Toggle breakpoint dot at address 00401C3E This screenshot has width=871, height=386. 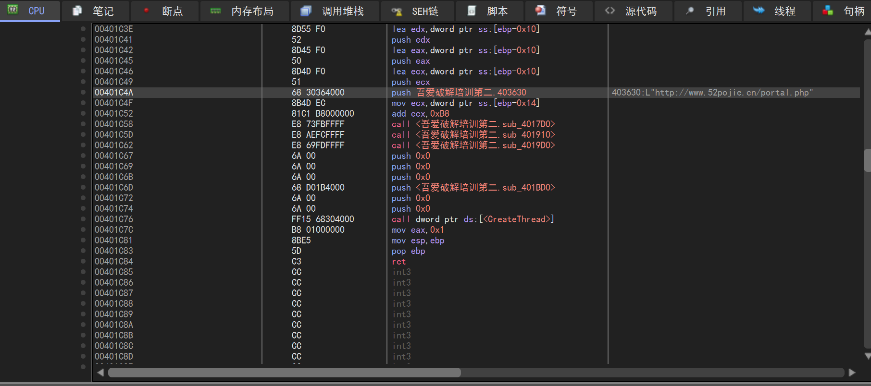tap(83, 29)
